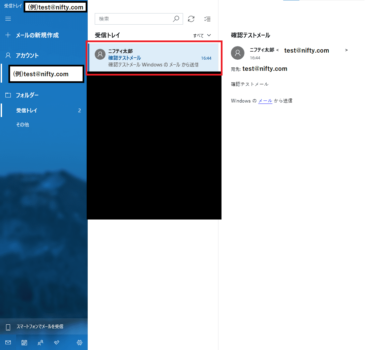Image resolution: width=384 pixels, height=350 pixels.
Task: Open the アカウント section
Action: pyautogui.click(x=27, y=56)
